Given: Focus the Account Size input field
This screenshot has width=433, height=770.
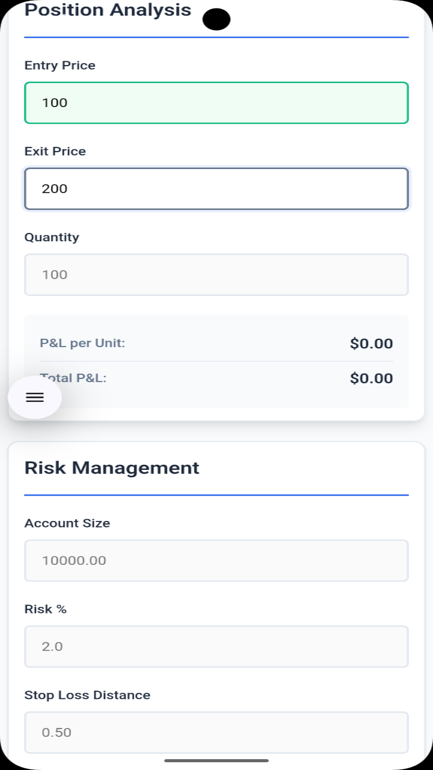Looking at the screenshot, I should point(216,561).
